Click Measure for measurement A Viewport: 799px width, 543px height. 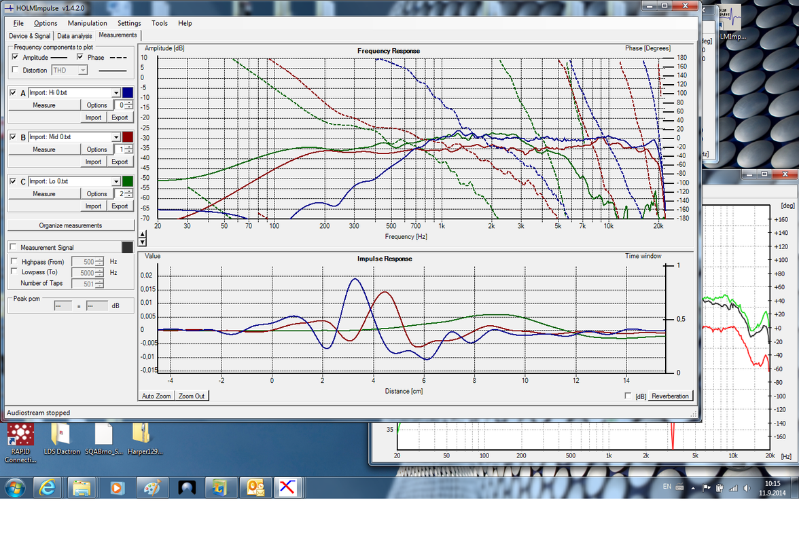tap(44, 105)
